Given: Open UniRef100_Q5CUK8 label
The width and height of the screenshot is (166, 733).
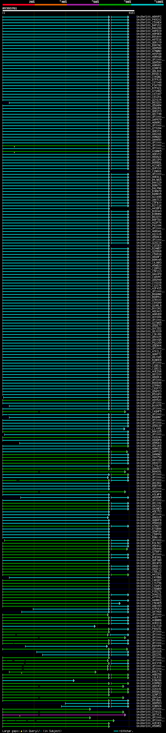Looking at the screenshot, I should pos(149,446).
